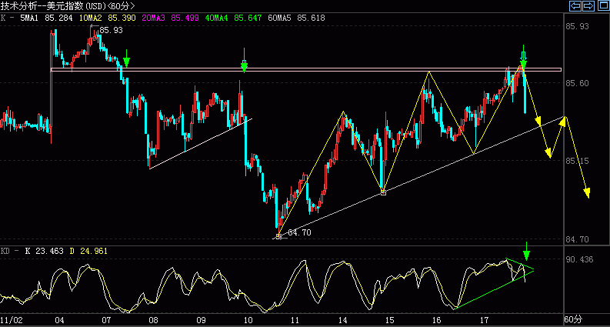The image size is (610, 327).
Task: Click the left arrow navigation icon
Action: (575, 6)
